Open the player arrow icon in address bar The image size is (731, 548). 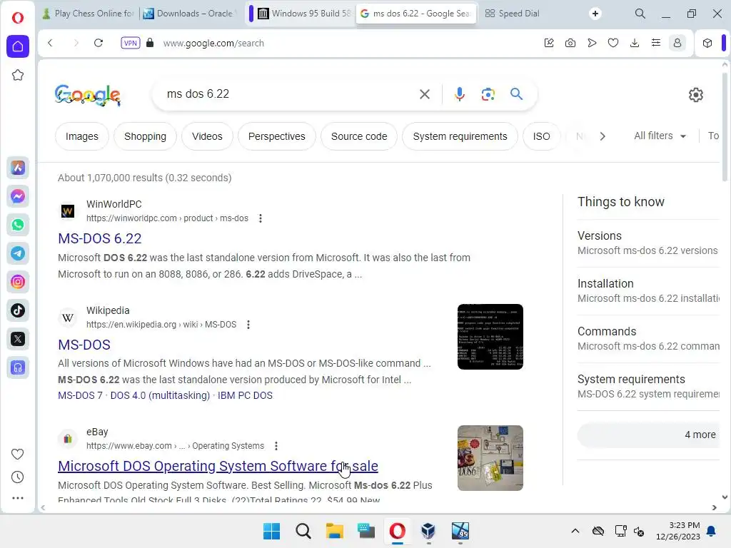pyautogui.click(x=592, y=43)
